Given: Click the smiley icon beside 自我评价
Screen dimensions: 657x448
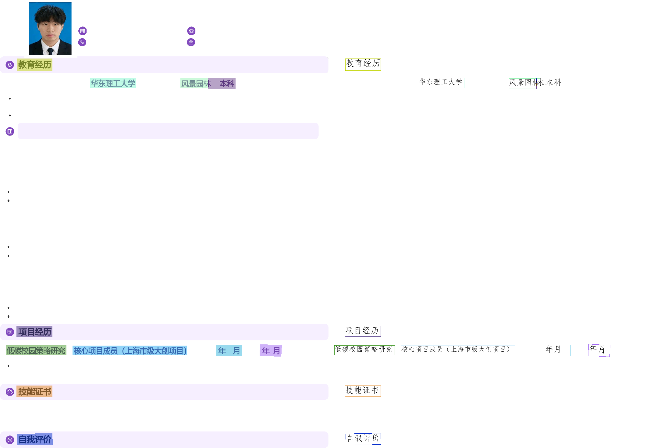Looking at the screenshot, I should 10,440.
